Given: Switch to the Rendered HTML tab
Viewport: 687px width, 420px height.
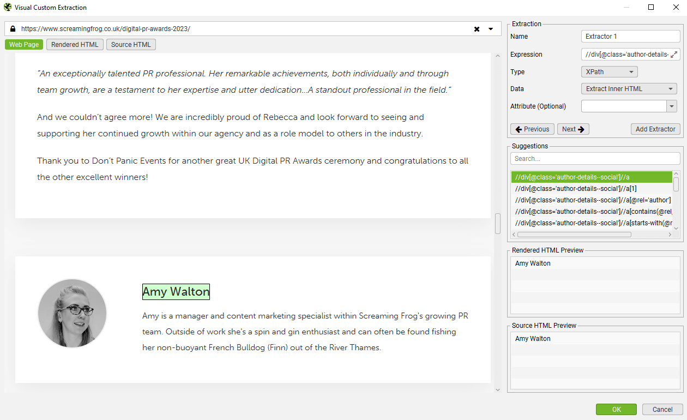Looking at the screenshot, I should click(75, 44).
